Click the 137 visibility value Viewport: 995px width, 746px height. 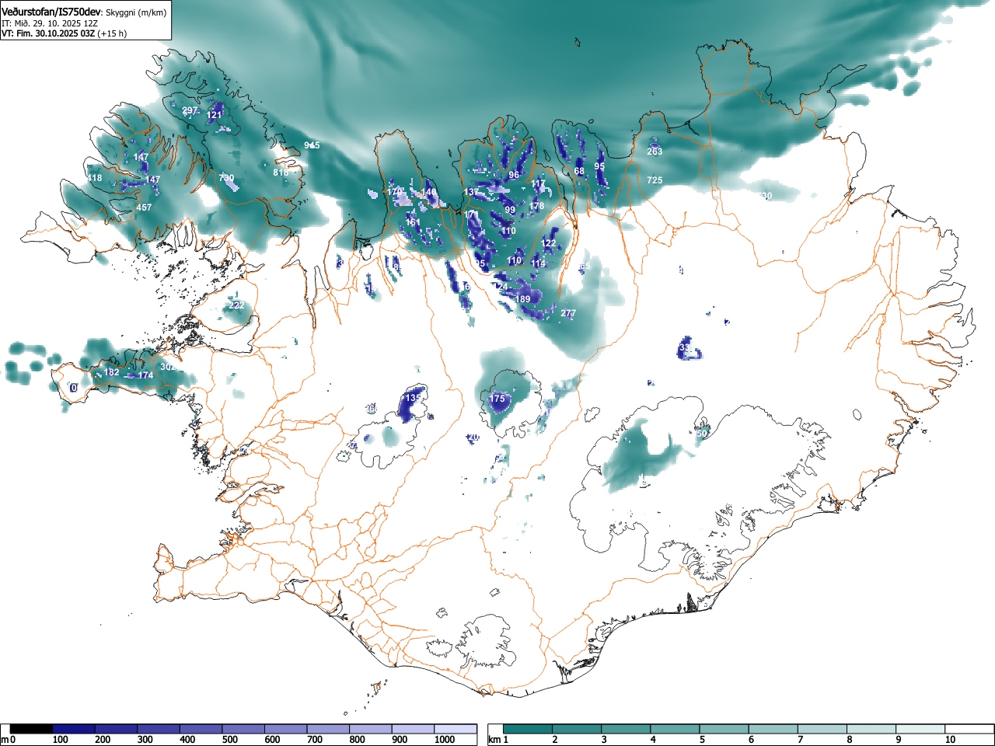coord(471,192)
